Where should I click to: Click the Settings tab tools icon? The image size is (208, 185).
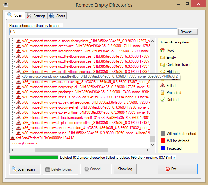pos(29,16)
